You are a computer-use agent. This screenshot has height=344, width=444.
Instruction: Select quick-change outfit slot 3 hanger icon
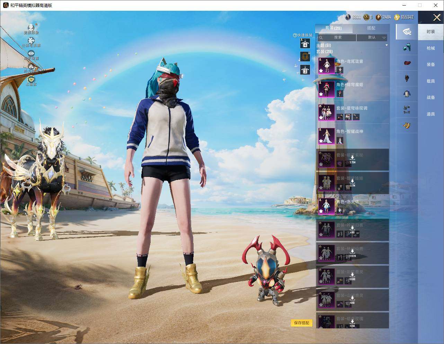tap(305, 70)
